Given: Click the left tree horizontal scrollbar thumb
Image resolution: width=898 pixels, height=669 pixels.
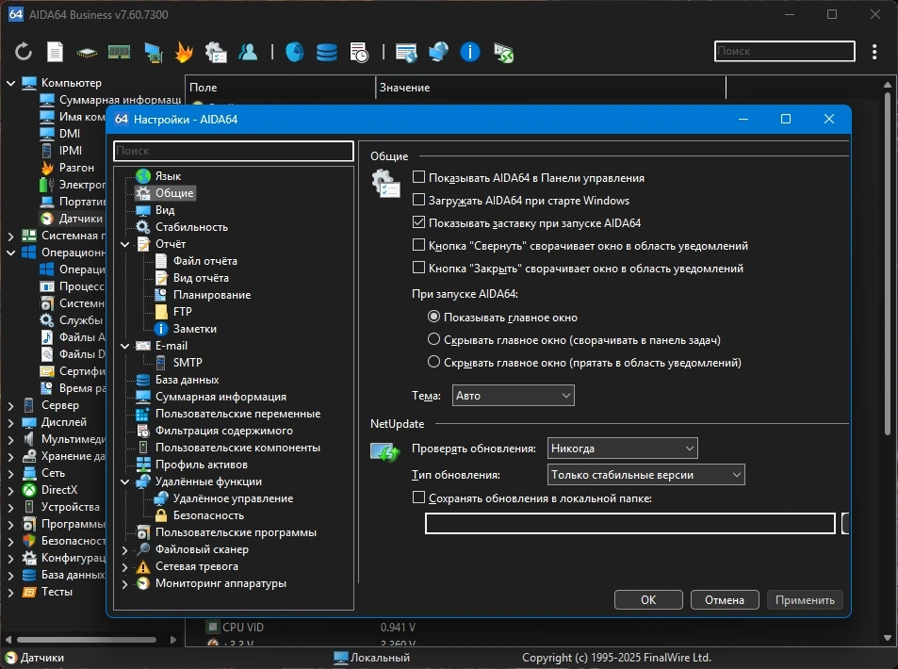Looking at the screenshot, I should pyautogui.click(x=87, y=639).
